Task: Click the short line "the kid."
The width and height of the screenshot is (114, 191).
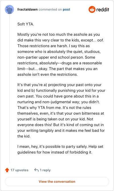Action: coord(24,136)
